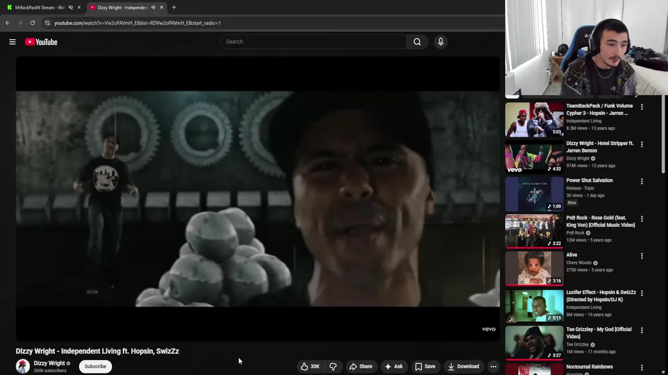Unmute the MrBackPackN Stream tab

[x=70, y=7]
